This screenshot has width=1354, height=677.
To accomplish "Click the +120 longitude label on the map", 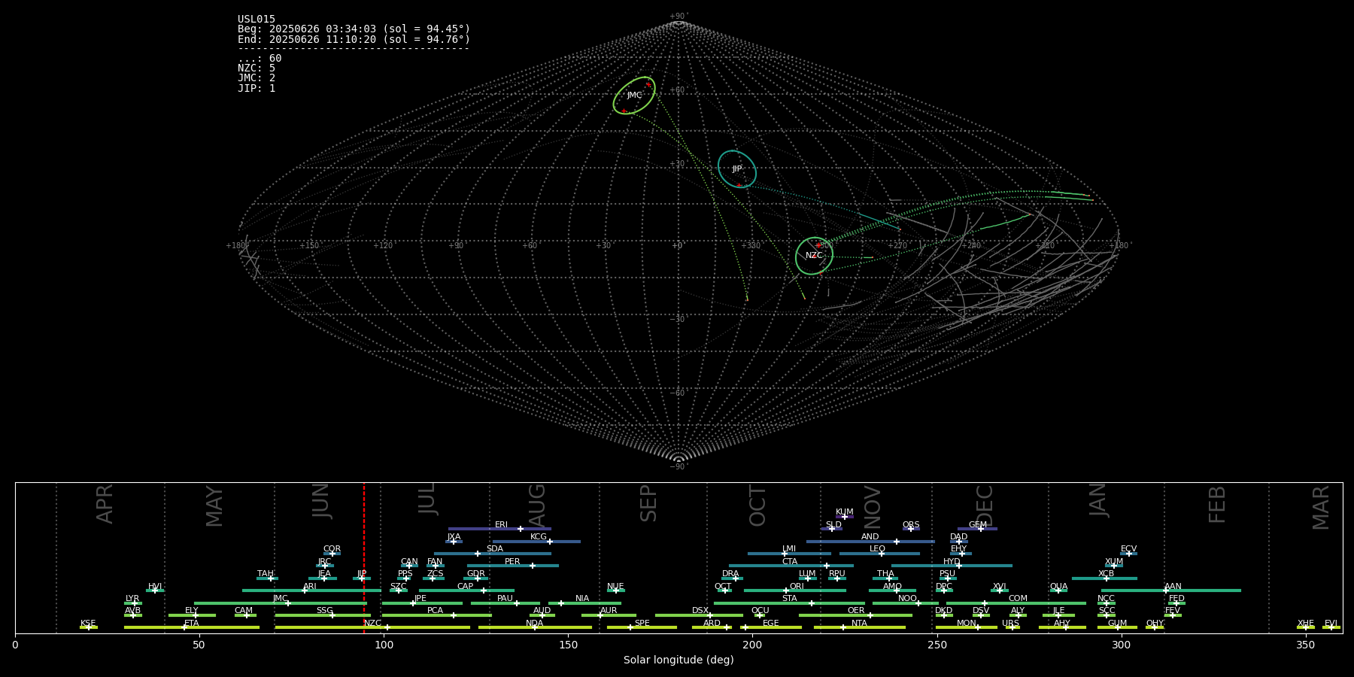I will pyautogui.click(x=383, y=245).
